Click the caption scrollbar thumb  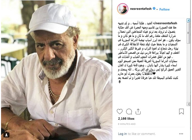click(188, 33)
